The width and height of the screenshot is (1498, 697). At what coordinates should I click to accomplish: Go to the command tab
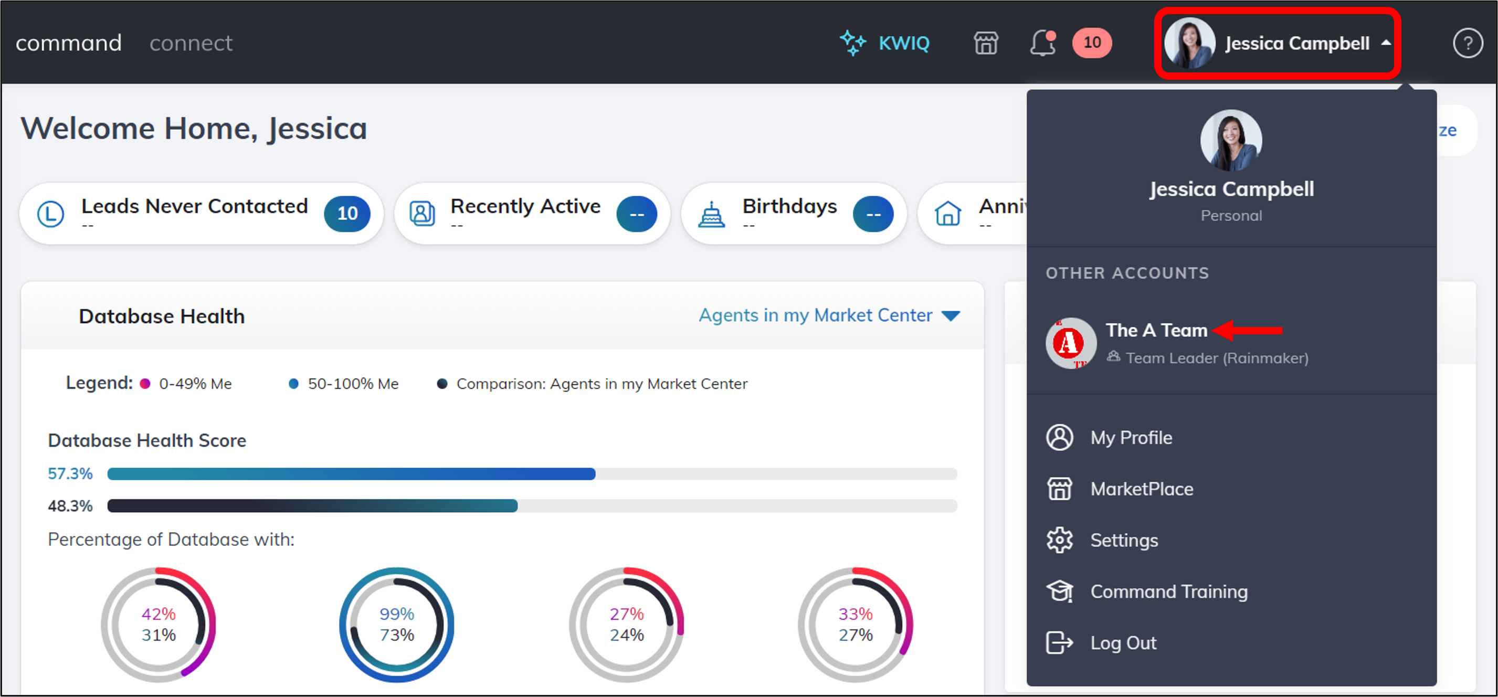(69, 43)
